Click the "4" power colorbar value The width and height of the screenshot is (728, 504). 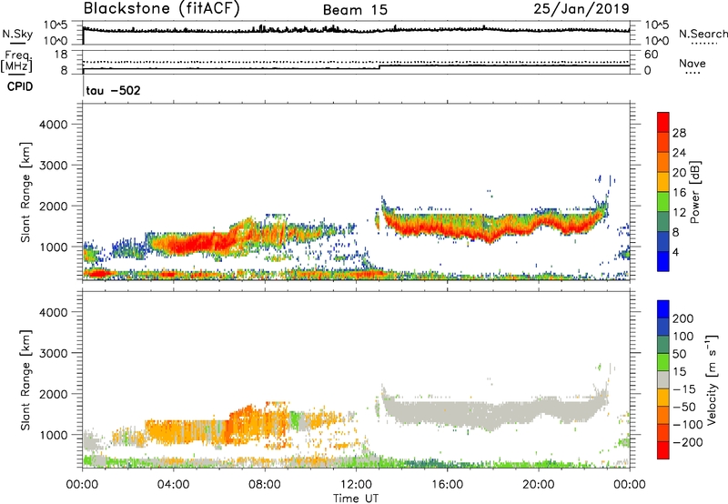675,253
